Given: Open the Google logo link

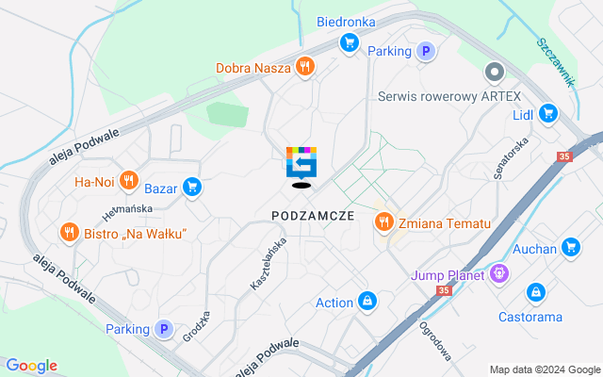Looking at the screenshot, I should click(x=31, y=366).
